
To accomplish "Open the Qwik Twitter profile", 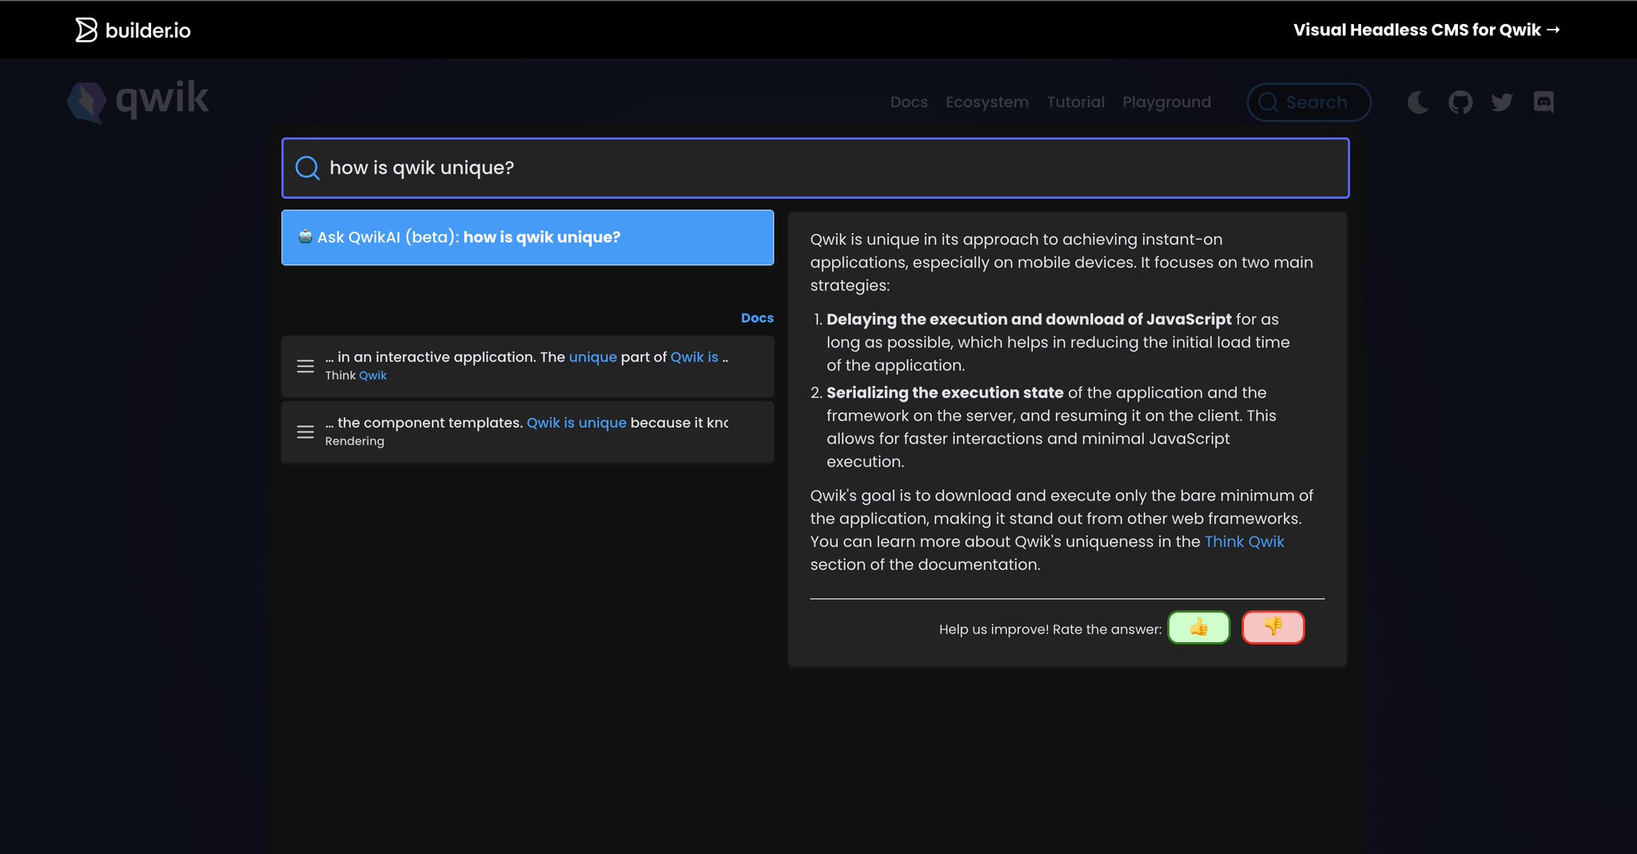I will 1502,101.
